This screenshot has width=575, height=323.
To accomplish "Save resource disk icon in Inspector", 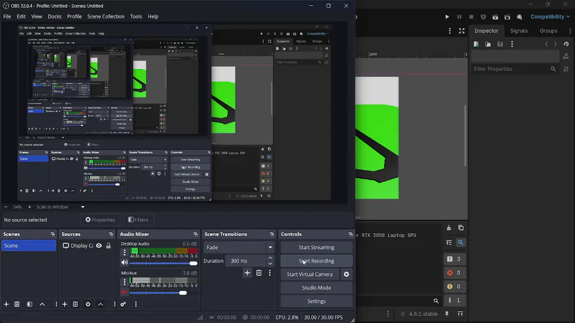I will pos(500,44).
